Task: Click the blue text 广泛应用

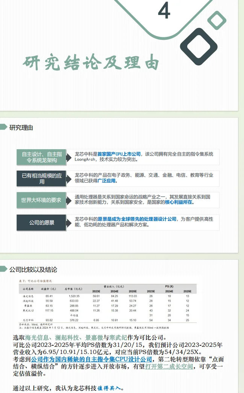Action: coord(106,181)
